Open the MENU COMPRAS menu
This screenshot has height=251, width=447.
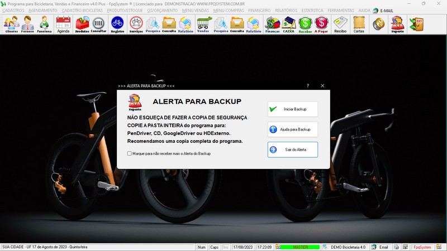pyautogui.click(x=229, y=10)
